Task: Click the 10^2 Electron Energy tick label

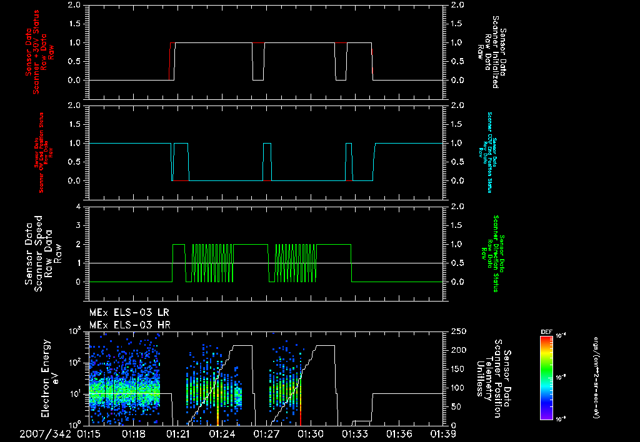Action: click(x=75, y=362)
